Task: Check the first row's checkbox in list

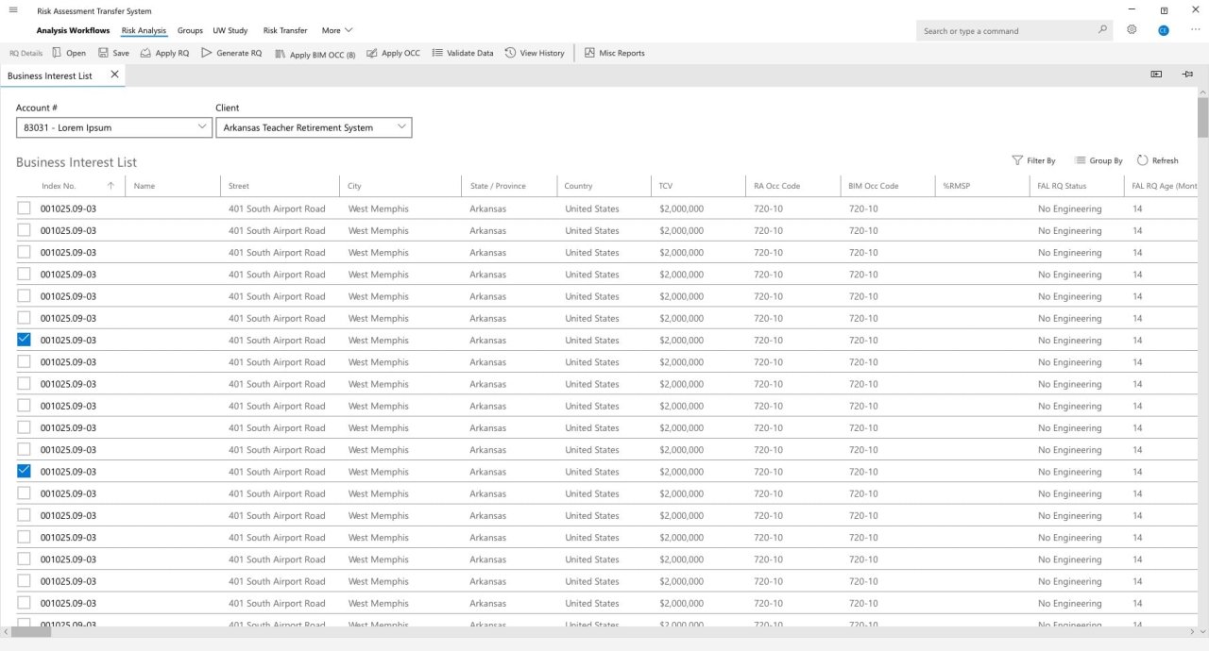Action: [25, 209]
